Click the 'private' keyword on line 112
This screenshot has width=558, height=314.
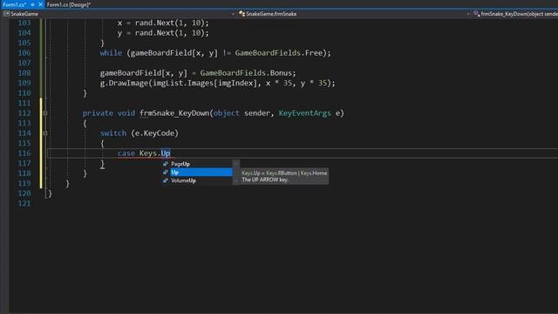98,113
